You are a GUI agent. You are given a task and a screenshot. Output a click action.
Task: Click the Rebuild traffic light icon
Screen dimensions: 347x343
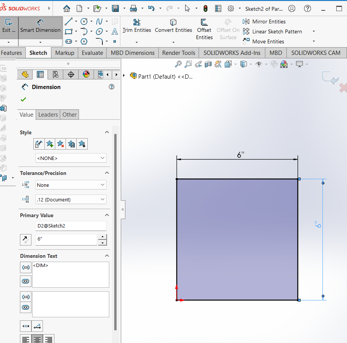point(206,9)
